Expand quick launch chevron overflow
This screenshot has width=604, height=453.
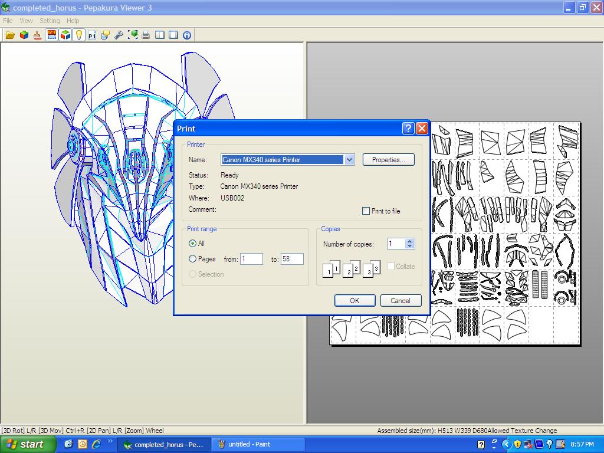[x=110, y=441]
